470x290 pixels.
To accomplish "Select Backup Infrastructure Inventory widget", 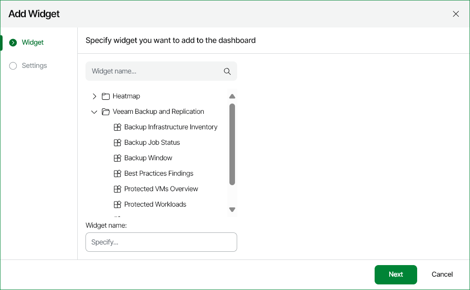I will [171, 127].
